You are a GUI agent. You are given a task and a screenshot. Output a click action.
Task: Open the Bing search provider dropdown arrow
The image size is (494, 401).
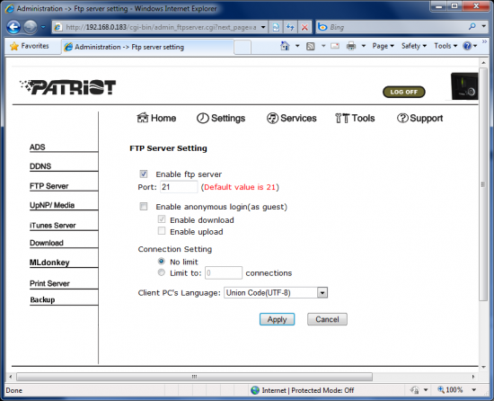click(x=483, y=26)
